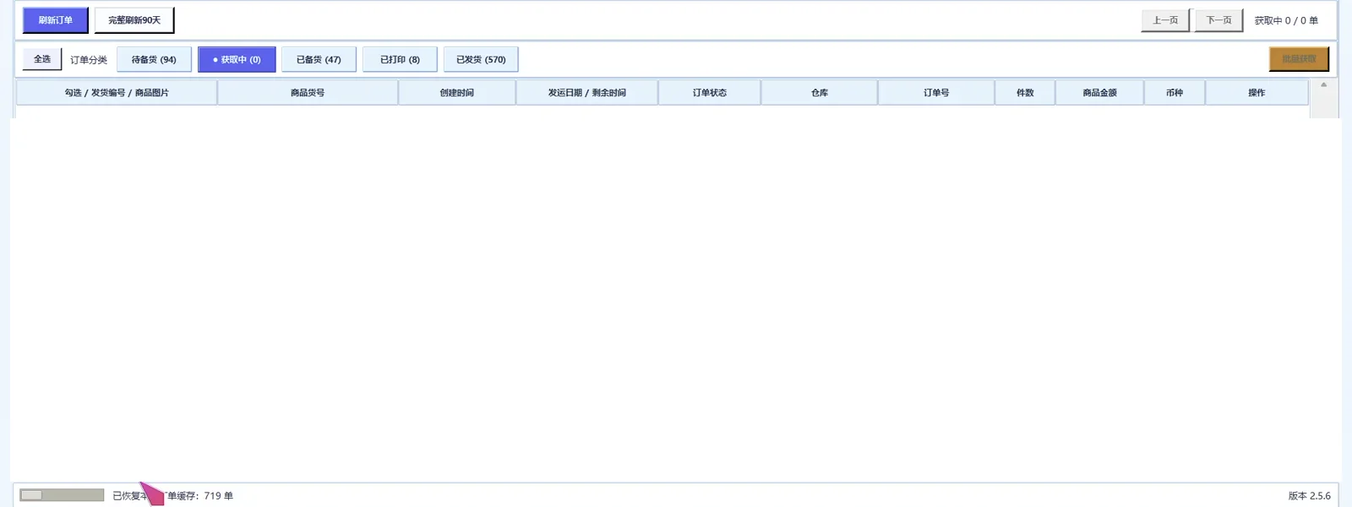Screen dimensions: 1352x507
Task: Select the 获取中 (0) tab
Action: [237, 59]
